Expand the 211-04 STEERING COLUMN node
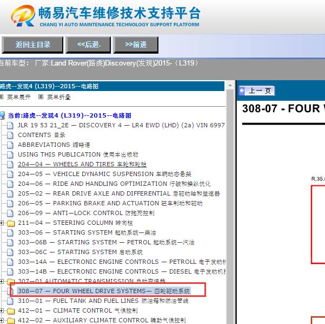 pos(2,223)
